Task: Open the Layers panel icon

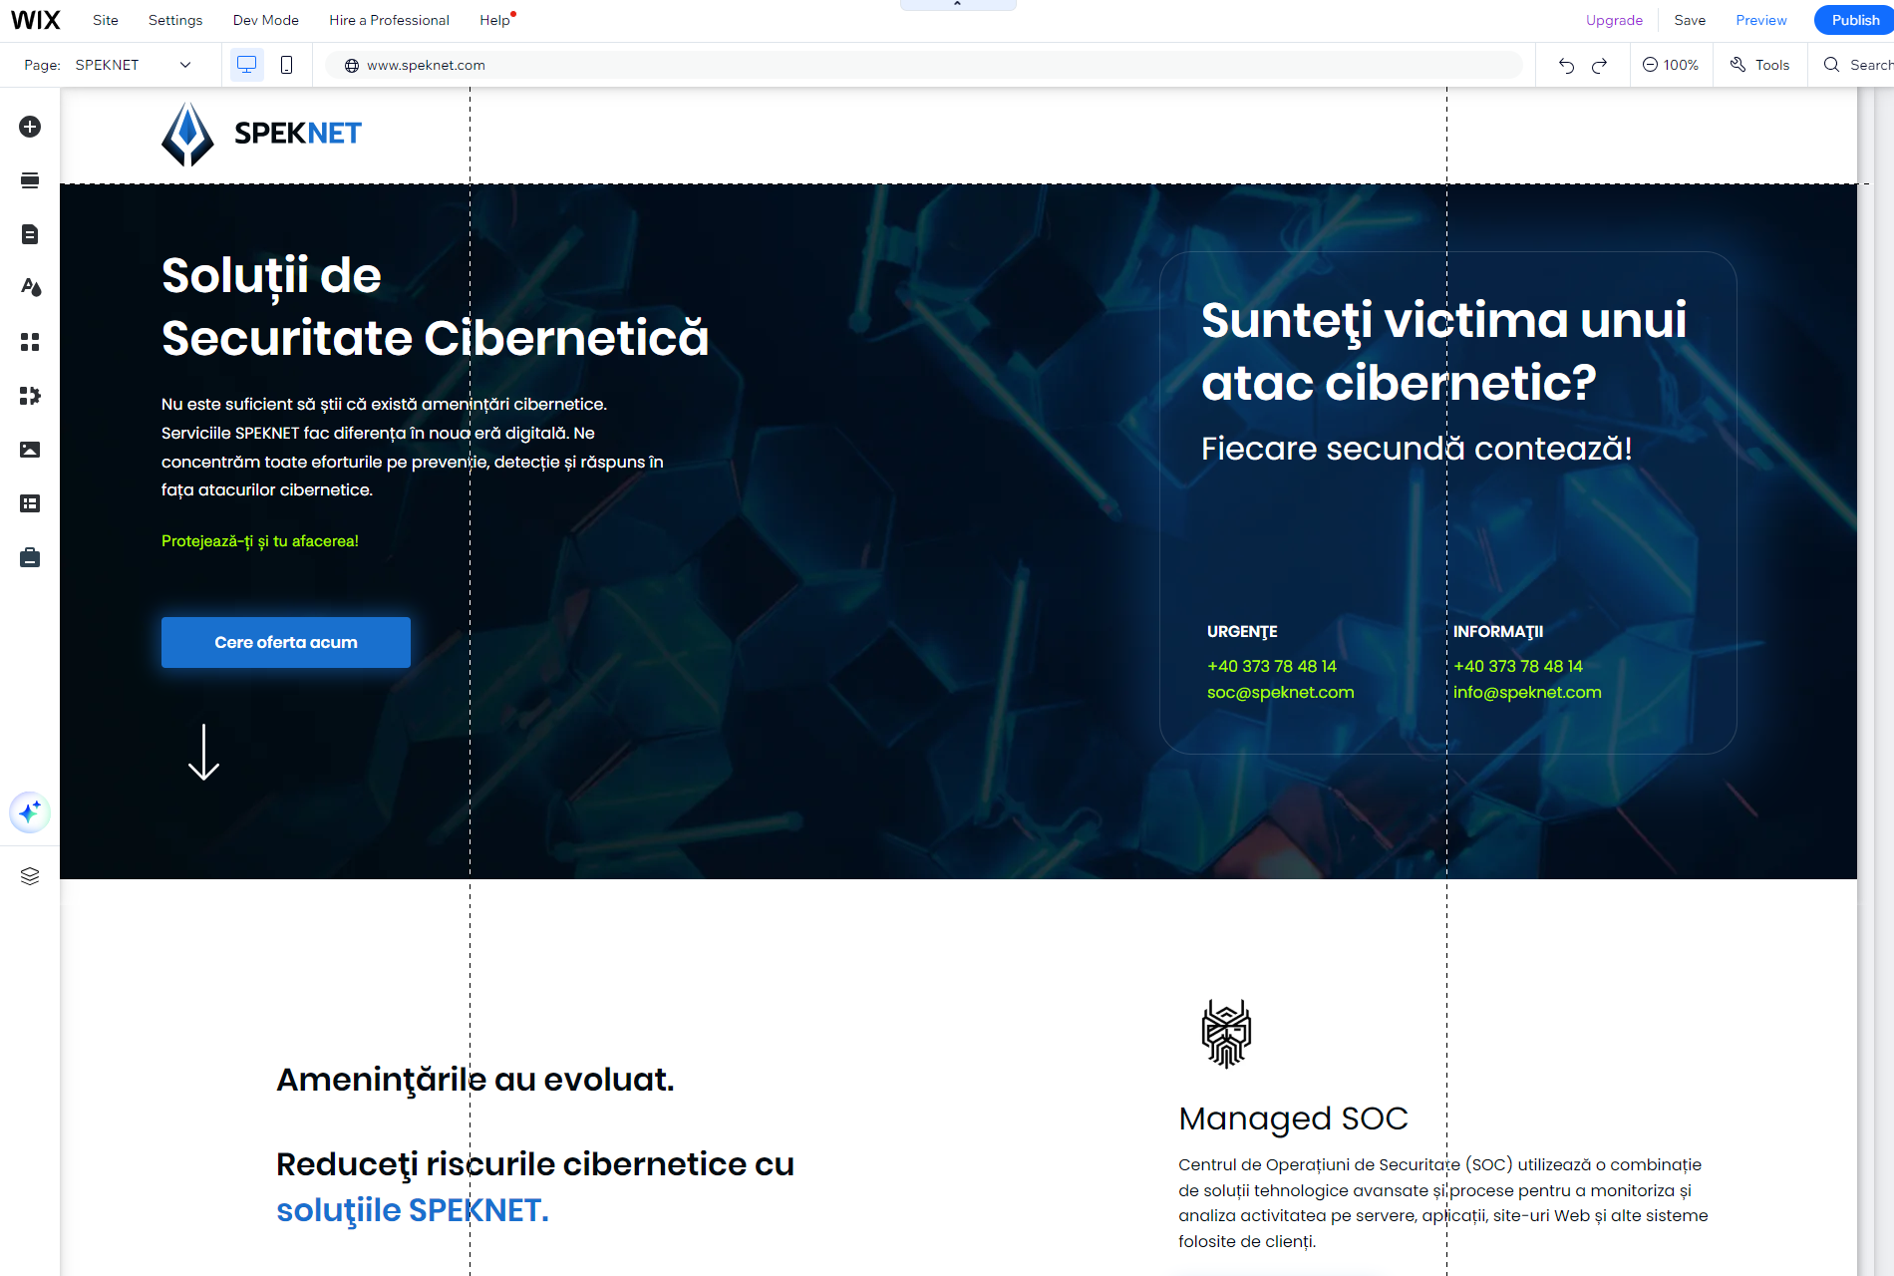Action: point(30,876)
